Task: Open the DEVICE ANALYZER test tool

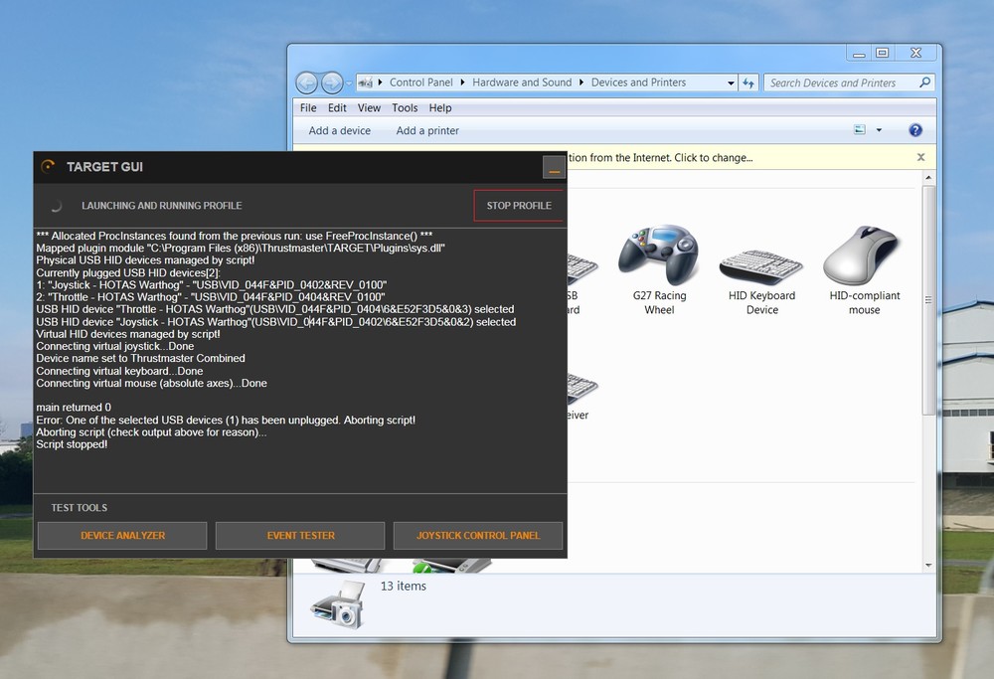Action: pos(122,536)
